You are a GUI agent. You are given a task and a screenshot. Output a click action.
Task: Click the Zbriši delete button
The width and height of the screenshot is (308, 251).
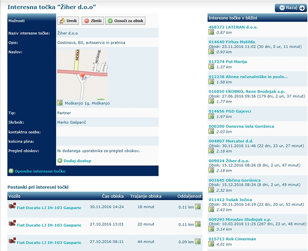click(x=92, y=21)
